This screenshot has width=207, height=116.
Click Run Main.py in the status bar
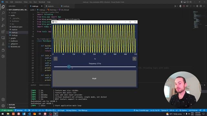[83, 110]
